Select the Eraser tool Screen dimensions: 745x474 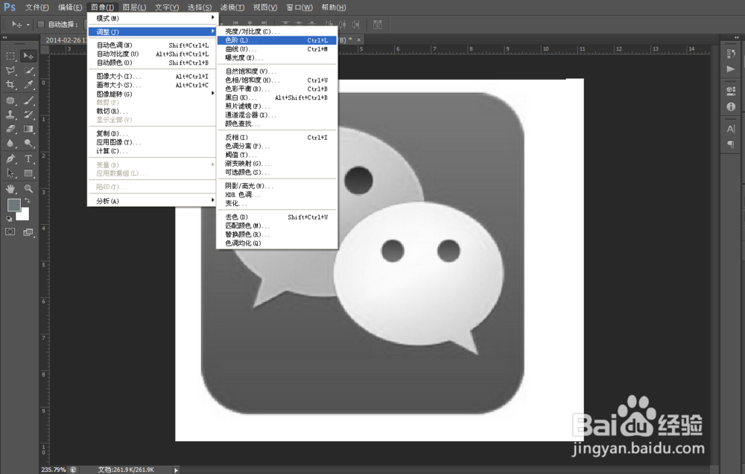pyautogui.click(x=10, y=129)
